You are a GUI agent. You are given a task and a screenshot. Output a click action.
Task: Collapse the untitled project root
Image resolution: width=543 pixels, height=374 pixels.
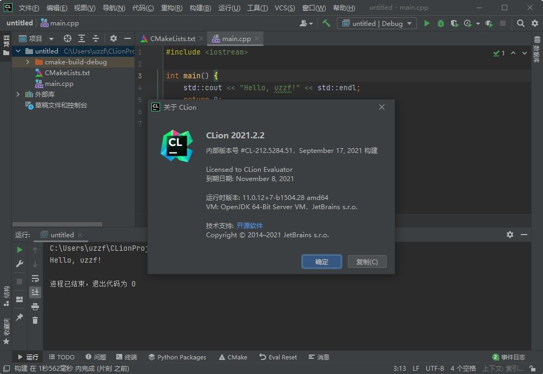[x=18, y=51]
